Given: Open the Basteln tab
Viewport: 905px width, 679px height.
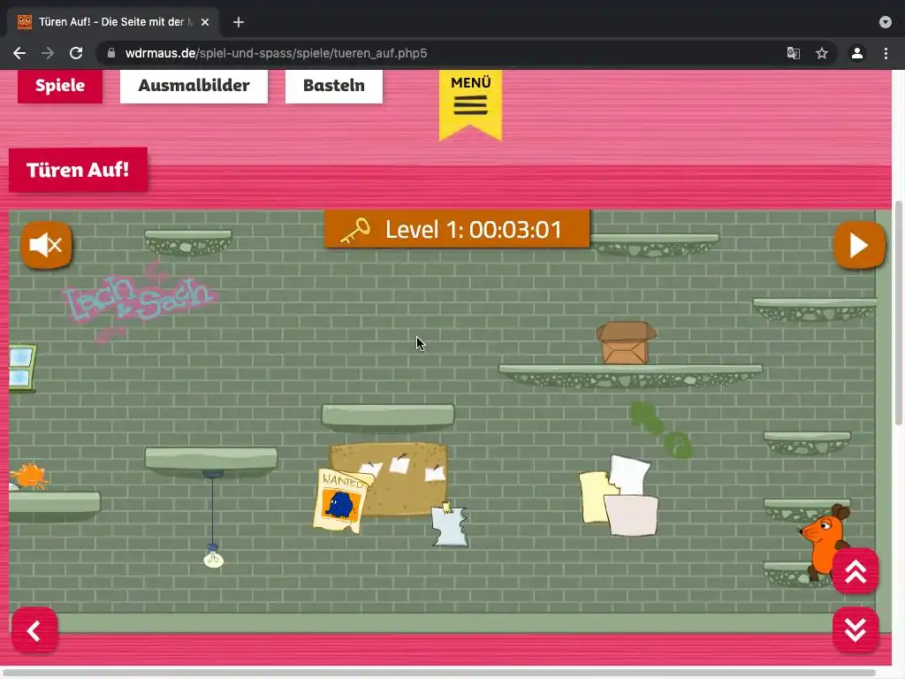Looking at the screenshot, I should (333, 86).
